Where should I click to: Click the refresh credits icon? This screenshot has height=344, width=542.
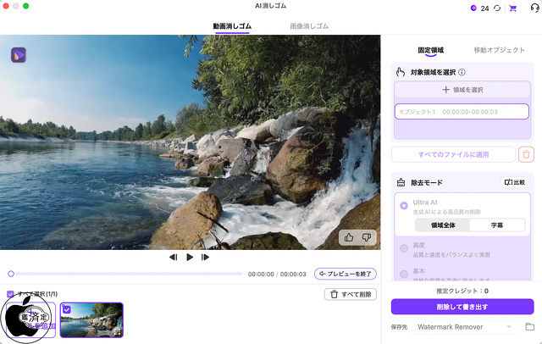[x=497, y=8]
